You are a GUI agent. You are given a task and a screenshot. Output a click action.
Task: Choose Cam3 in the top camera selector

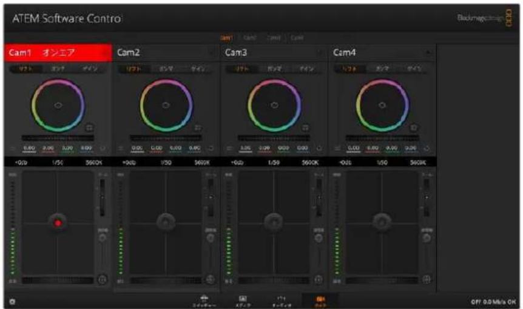click(x=274, y=38)
